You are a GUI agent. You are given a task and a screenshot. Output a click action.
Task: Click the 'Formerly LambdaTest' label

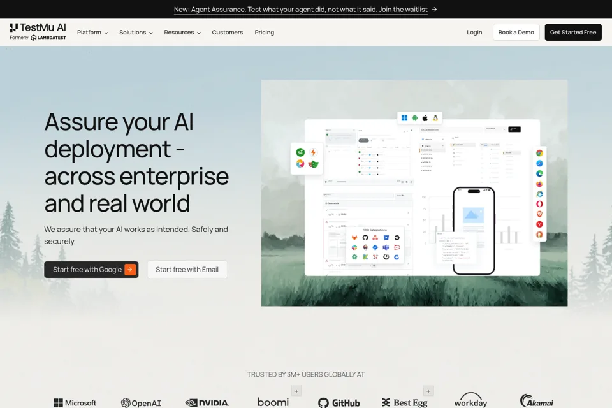(x=38, y=38)
